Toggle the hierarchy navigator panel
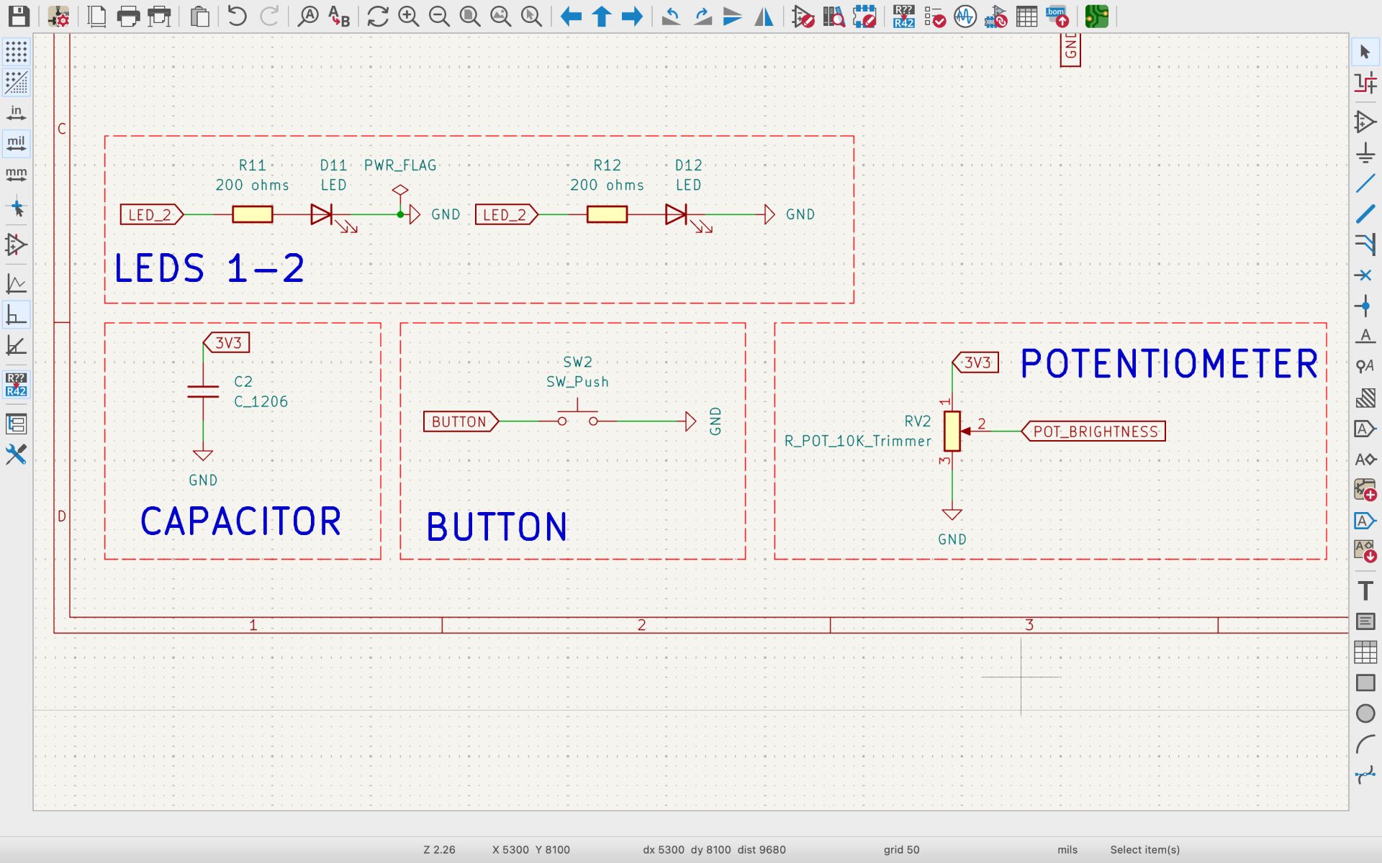Viewport: 1382px width, 863px height. 16,424
